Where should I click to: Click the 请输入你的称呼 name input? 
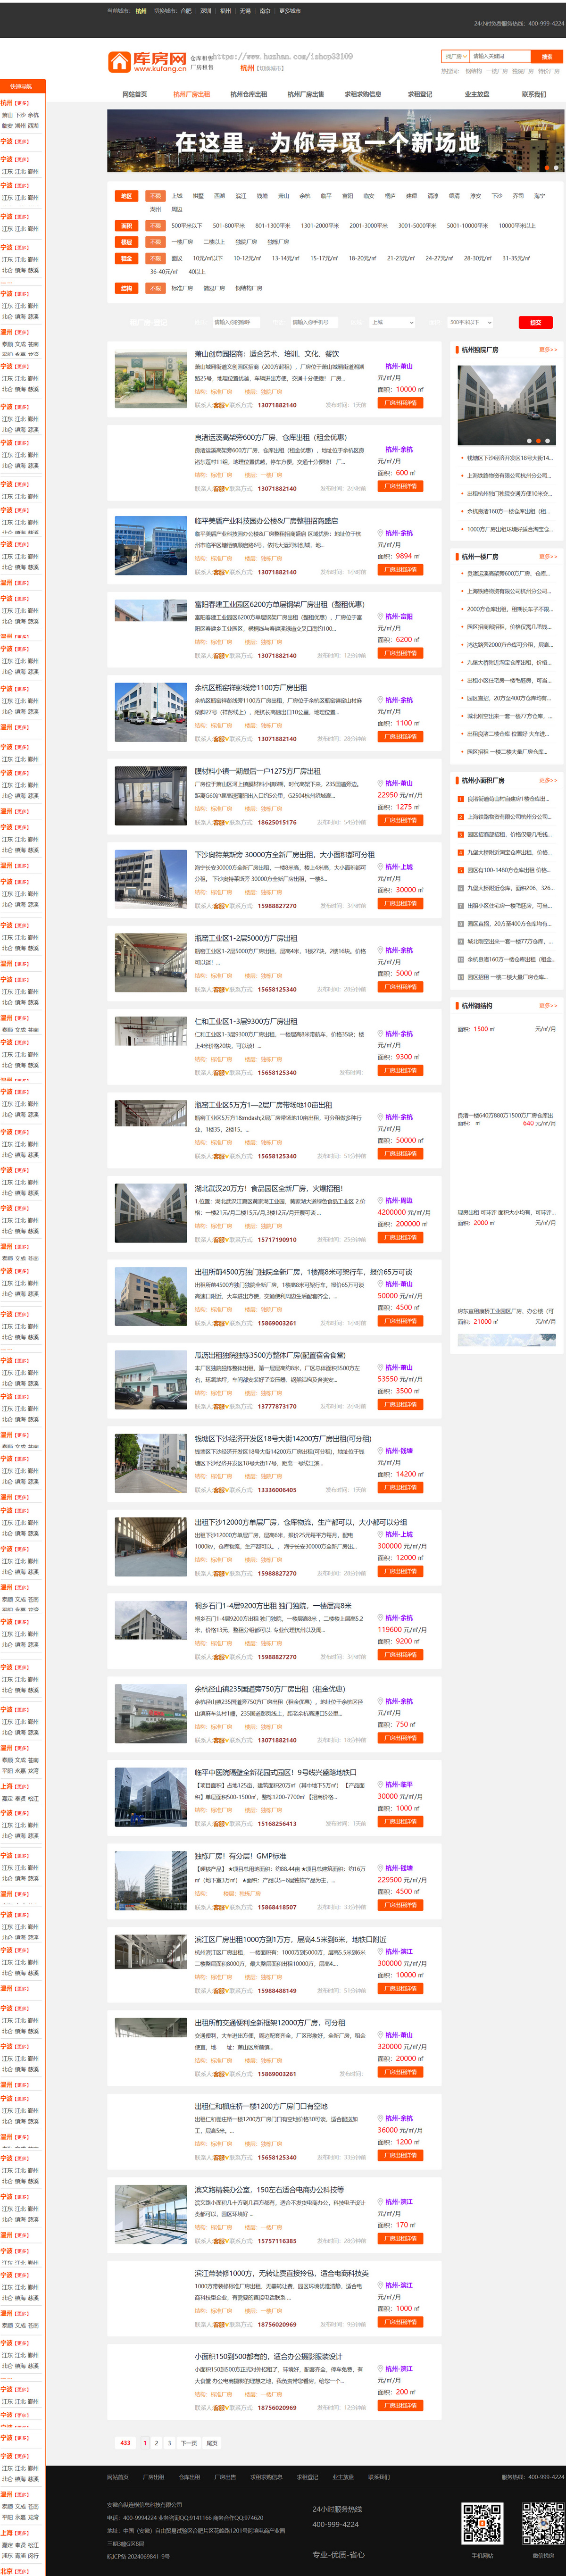click(236, 322)
